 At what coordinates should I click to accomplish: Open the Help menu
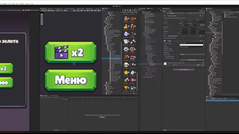coord(32,4)
